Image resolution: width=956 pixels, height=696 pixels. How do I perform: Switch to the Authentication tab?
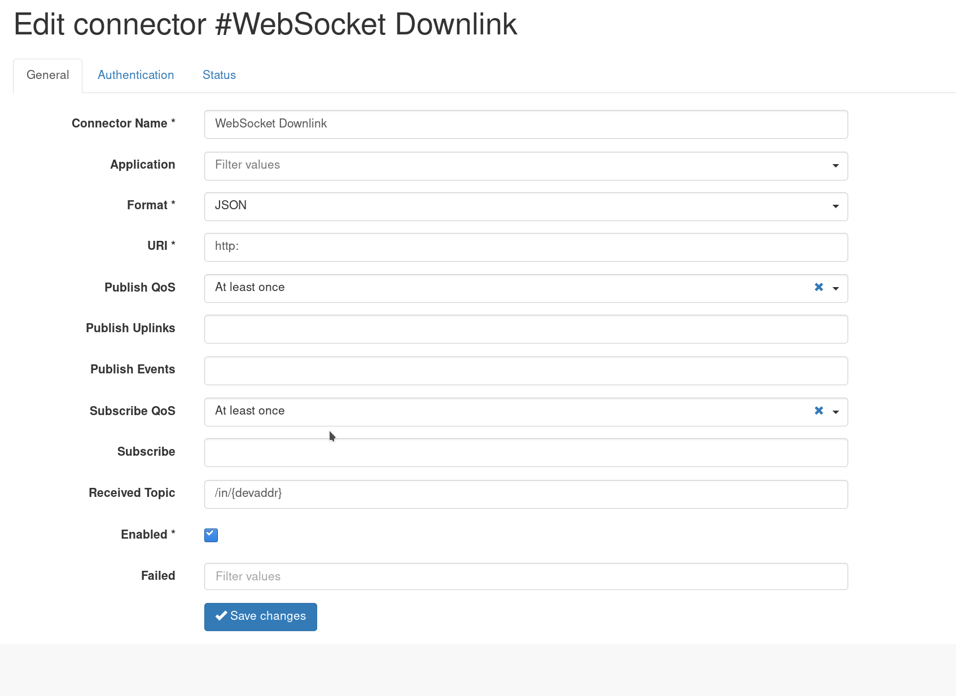pyautogui.click(x=135, y=75)
